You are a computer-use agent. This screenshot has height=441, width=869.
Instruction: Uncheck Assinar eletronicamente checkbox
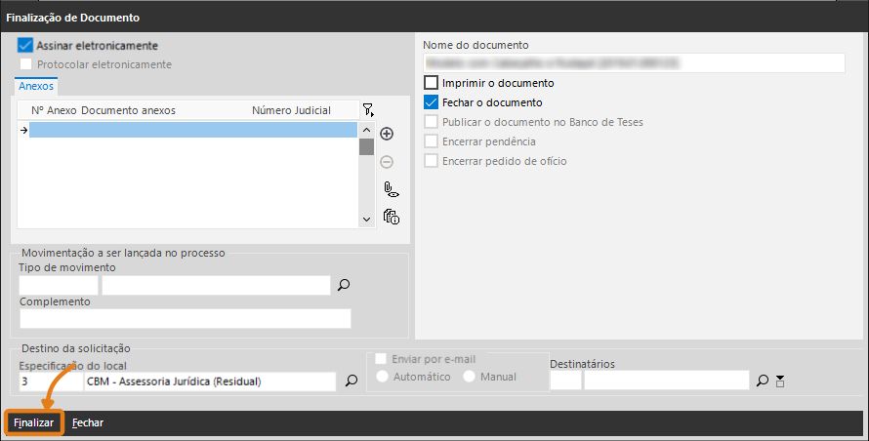pyautogui.click(x=25, y=46)
